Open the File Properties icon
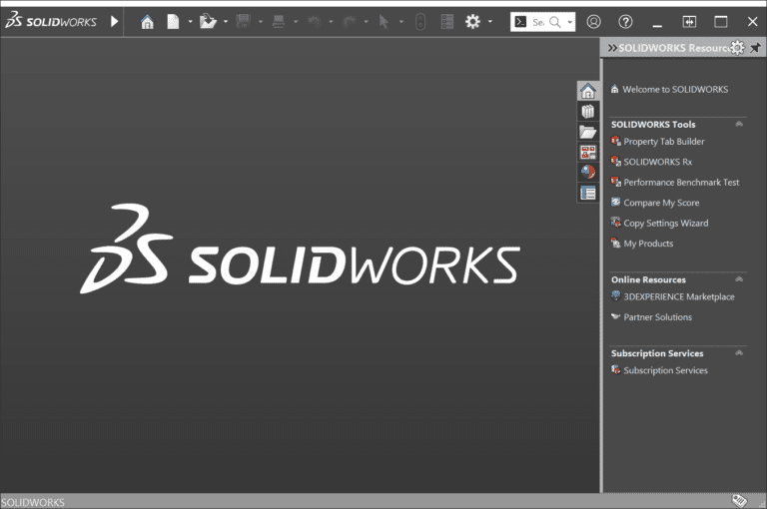The width and height of the screenshot is (767, 509). (447, 22)
